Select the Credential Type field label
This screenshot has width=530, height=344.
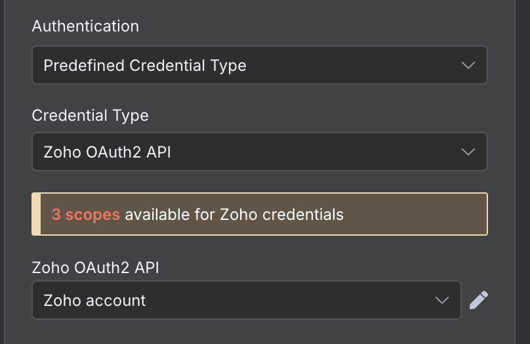(x=91, y=116)
